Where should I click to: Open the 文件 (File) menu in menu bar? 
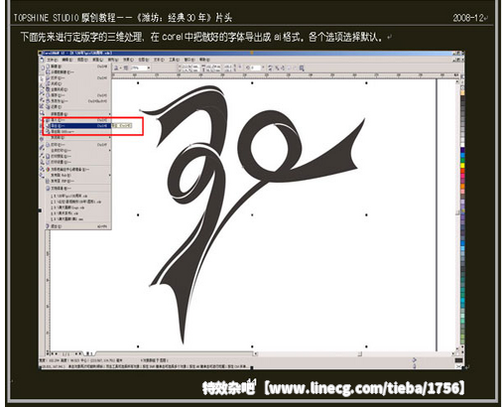pyautogui.click(x=53, y=60)
